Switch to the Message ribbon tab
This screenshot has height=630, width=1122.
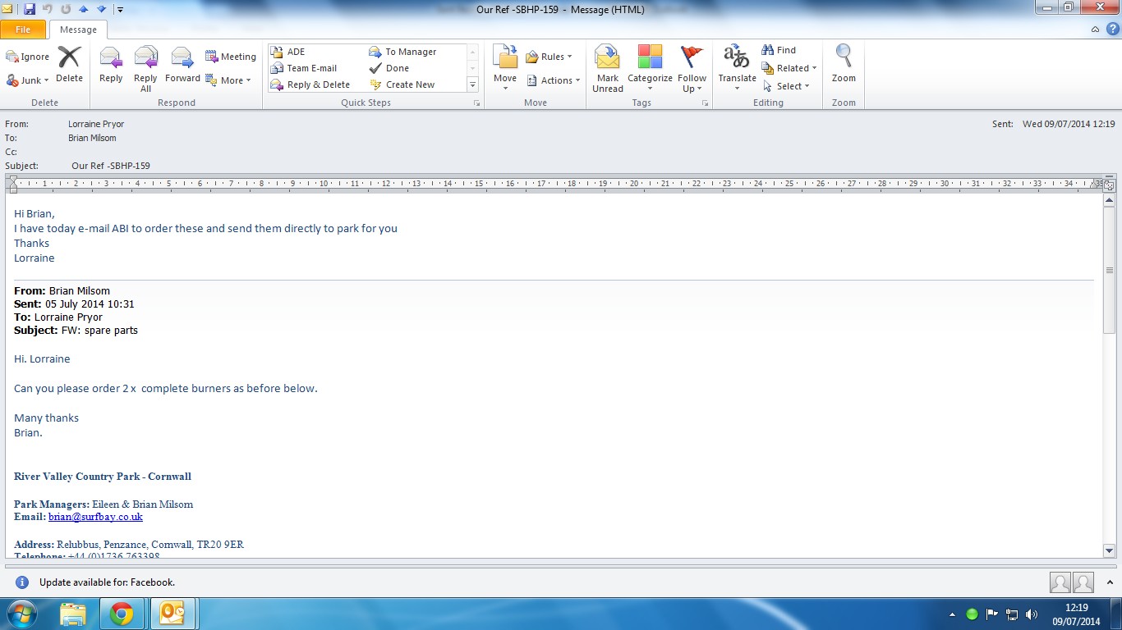coord(78,30)
